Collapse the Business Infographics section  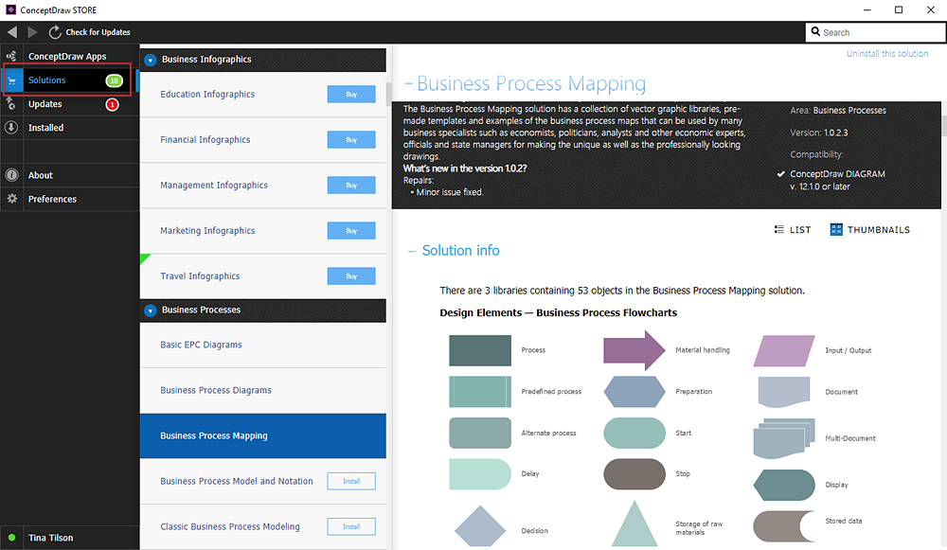tap(151, 60)
